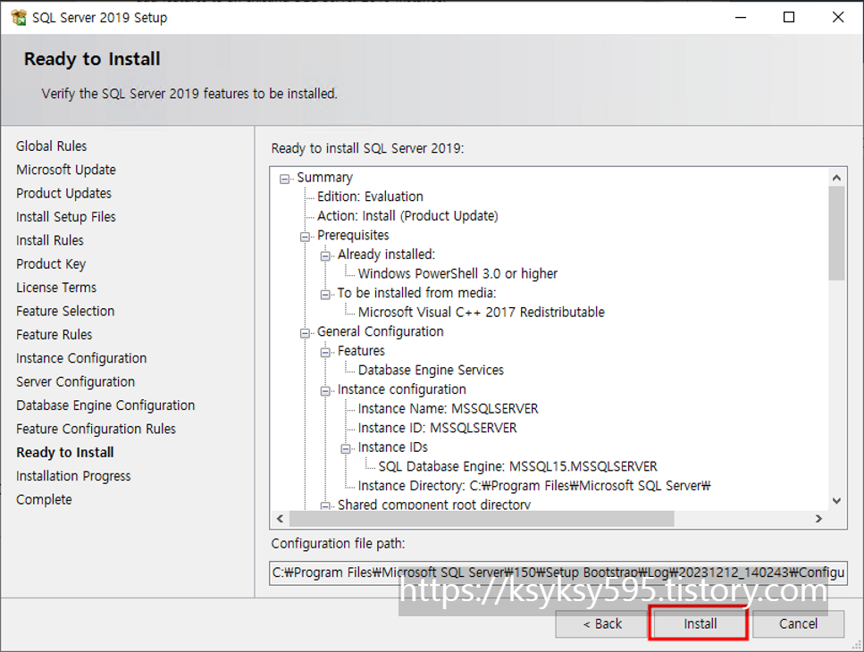Click the configuration file path field
Viewport: 864px width, 652px height.
click(x=558, y=573)
